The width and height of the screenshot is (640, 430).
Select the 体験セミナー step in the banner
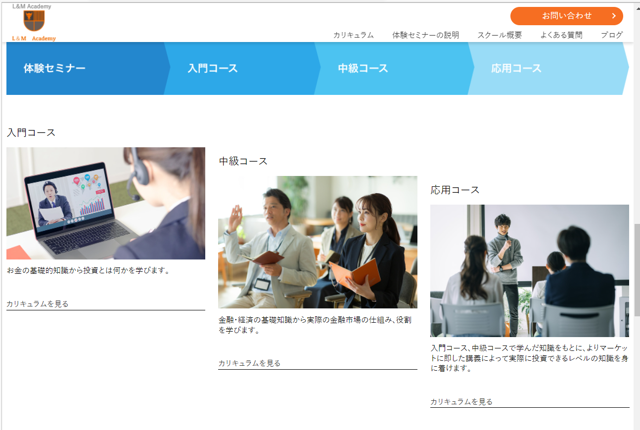(54, 68)
